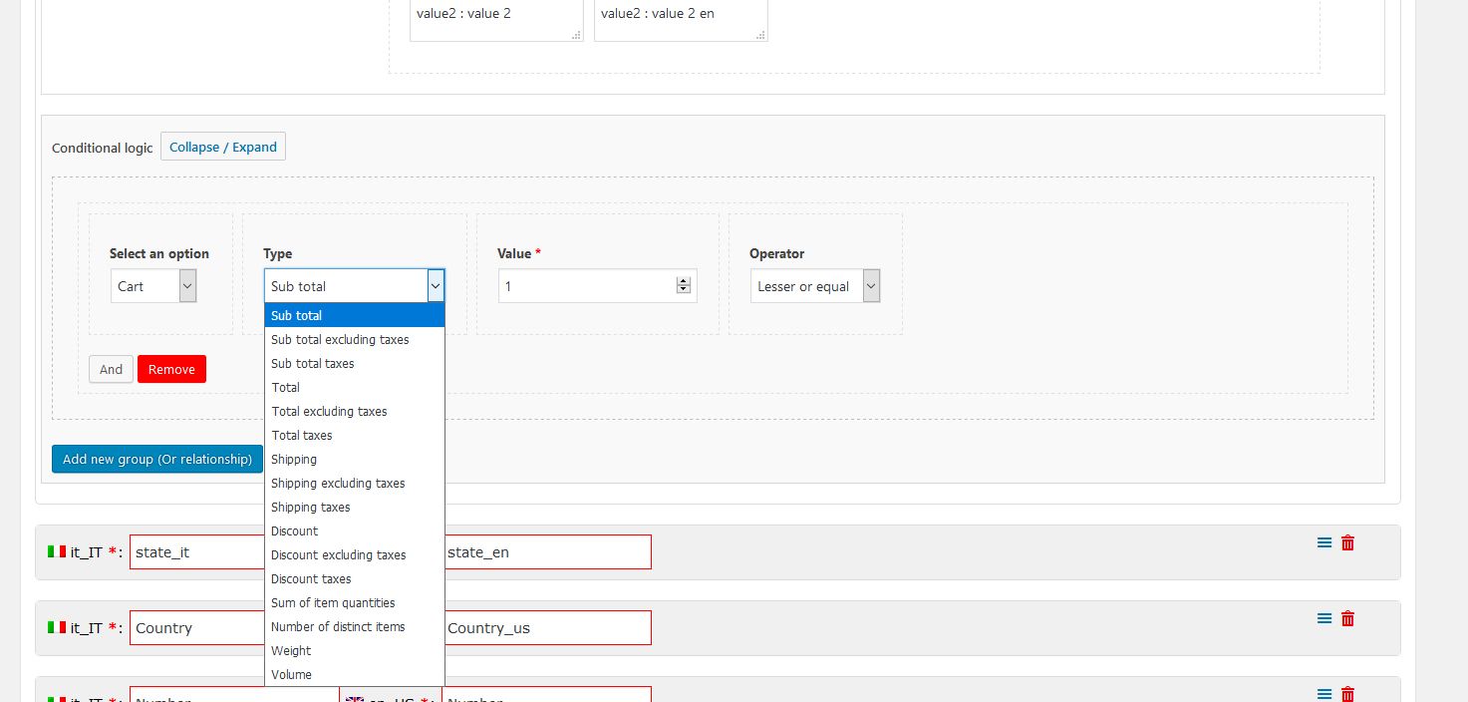Click the reorder handle icon in the state_it row
Image resolution: width=1468 pixels, height=702 pixels.
click(1323, 542)
